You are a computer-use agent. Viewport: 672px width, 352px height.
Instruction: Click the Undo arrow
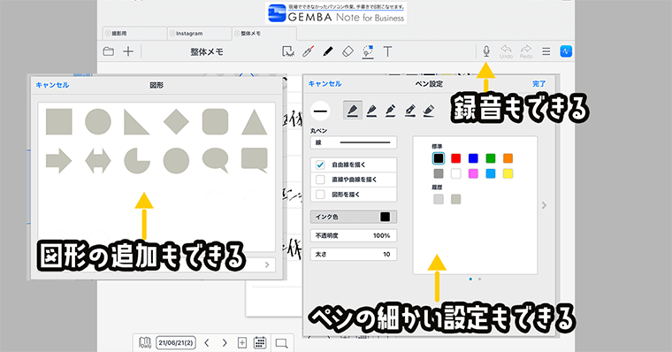[506, 51]
